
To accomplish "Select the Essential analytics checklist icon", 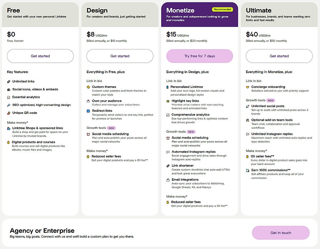I will (x=9, y=97).
